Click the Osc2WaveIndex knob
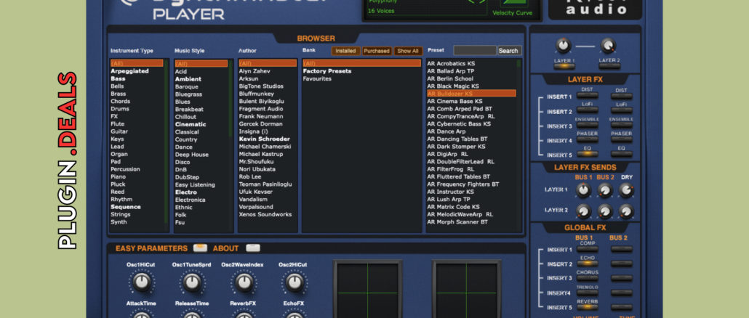 coord(244,282)
